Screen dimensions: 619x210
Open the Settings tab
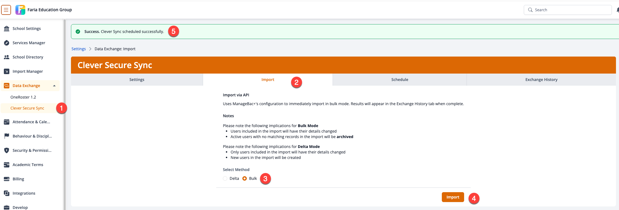[x=137, y=80]
